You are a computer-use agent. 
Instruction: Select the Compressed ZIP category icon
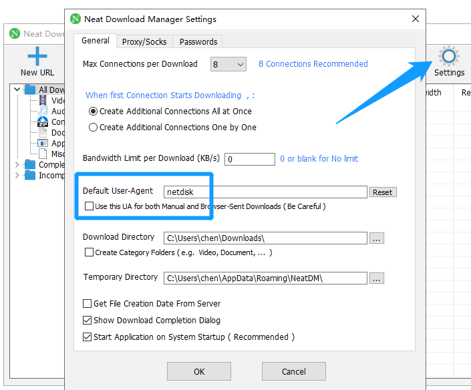43,122
